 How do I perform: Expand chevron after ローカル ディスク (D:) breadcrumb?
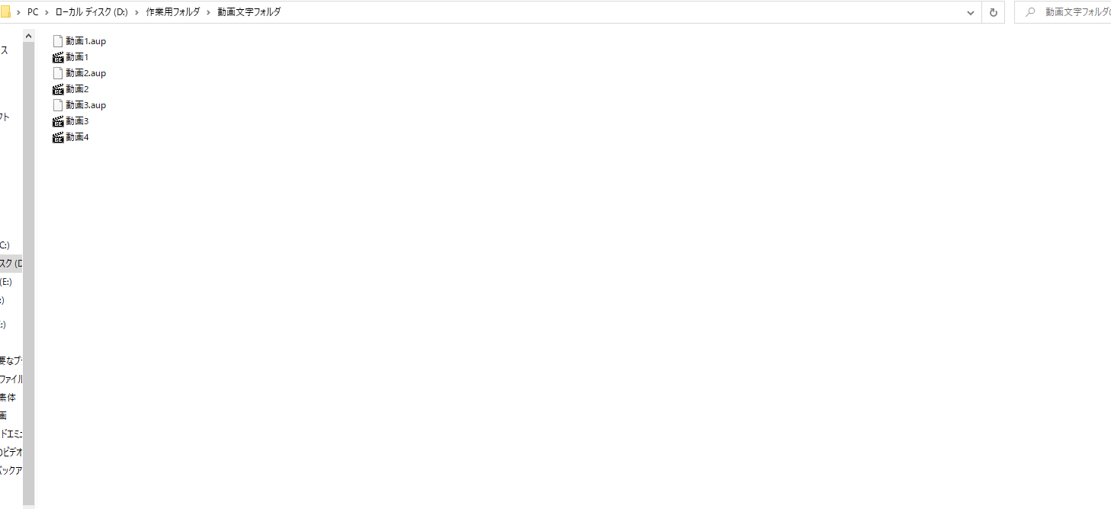136,12
